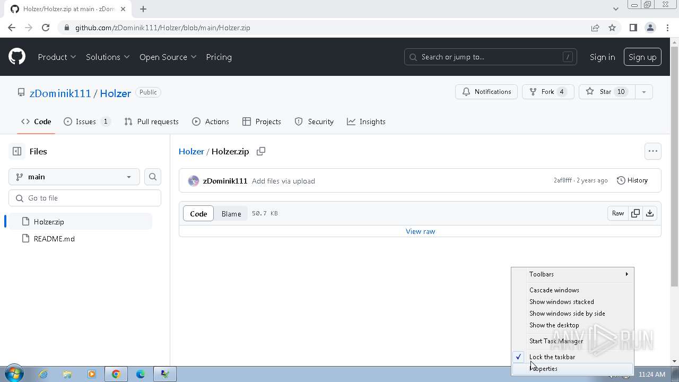Click the Notifications button
Image resolution: width=679 pixels, height=382 pixels.
tap(486, 92)
